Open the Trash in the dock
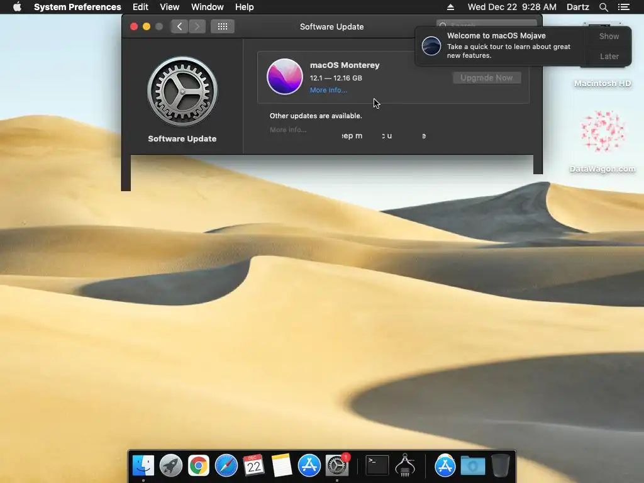 [x=500, y=465]
